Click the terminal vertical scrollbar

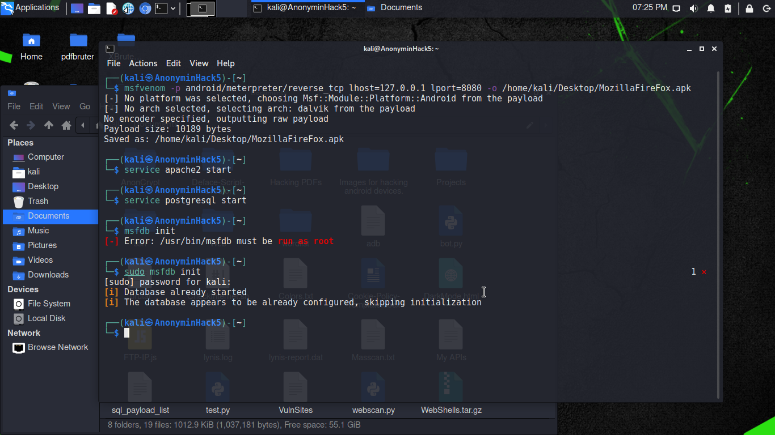click(x=719, y=235)
